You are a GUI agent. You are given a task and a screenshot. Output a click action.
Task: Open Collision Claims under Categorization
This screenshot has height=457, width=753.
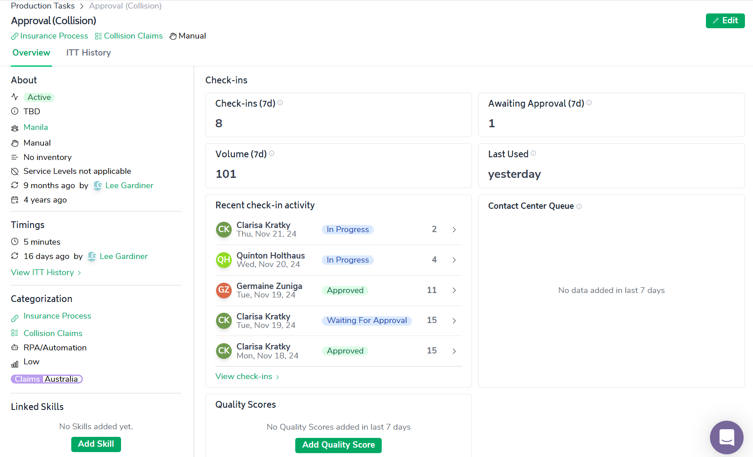click(53, 333)
